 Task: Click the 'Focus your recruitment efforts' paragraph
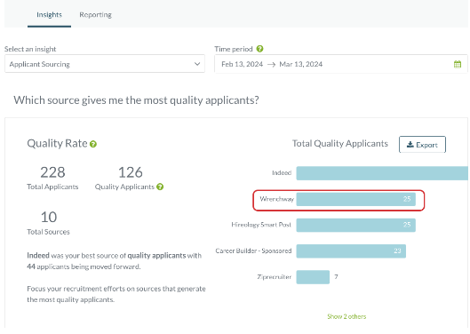[x=116, y=294]
